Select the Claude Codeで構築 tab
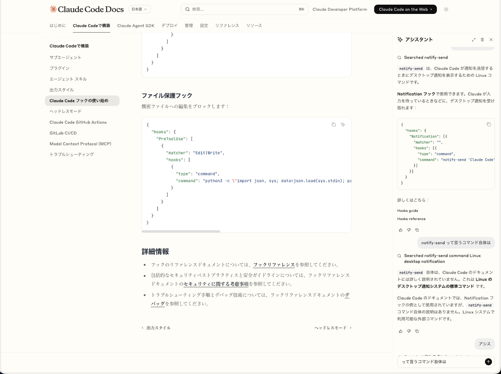Image resolution: width=501 pixels, height=374 pixels. (92, 26)
